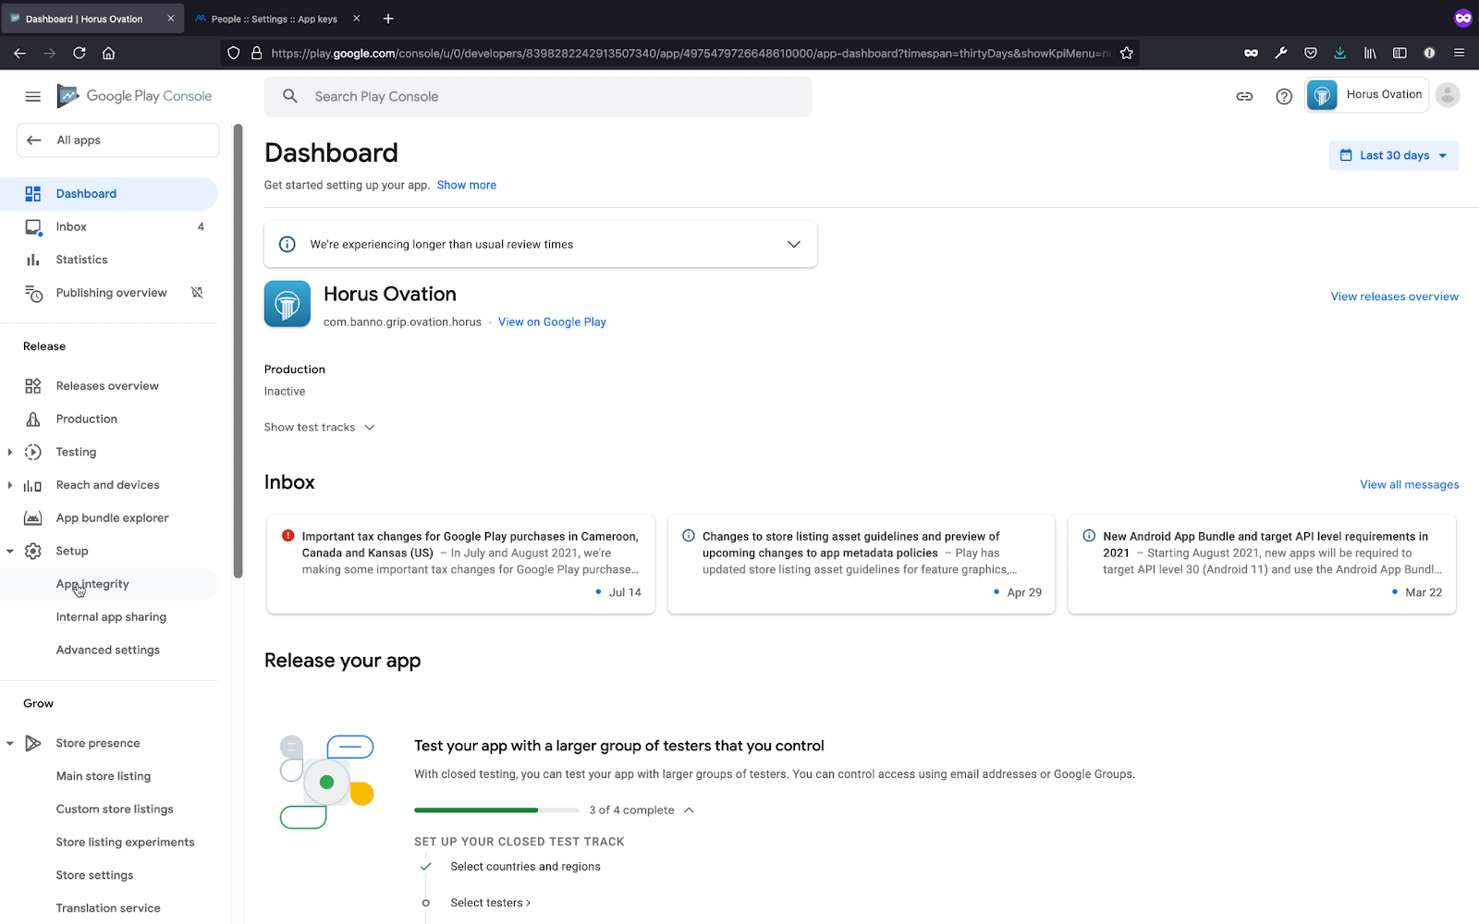The width and height of the screenshot is (1479, 924).
Task: Copy page link via chain icon
Action: pos(1244,96)
